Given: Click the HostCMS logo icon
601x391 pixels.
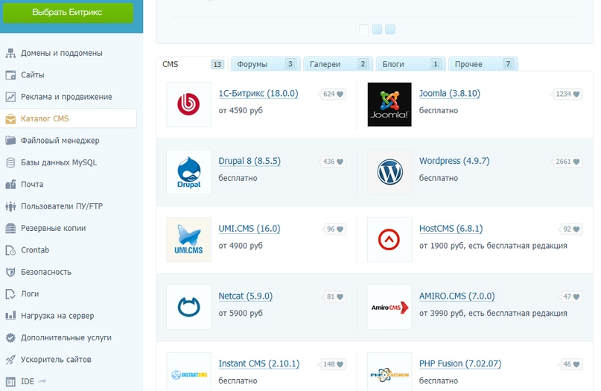Looking at the screenshot, I should pyautogui.click(x=389, y=239).
